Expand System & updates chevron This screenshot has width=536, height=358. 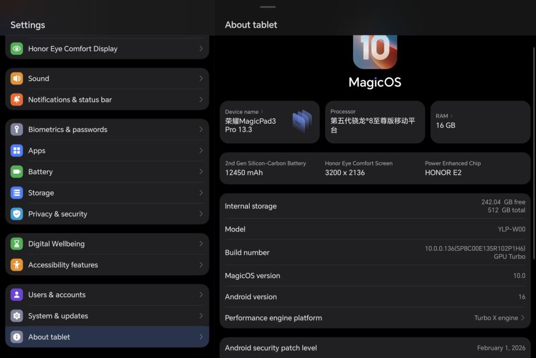tap(201, 316)
